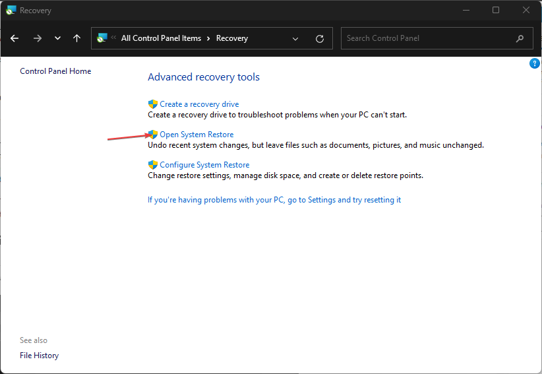Click the shield icon beside Open System Restore
Screen dimensions: 542x374
pyautogui.click(x=153, y=135)
